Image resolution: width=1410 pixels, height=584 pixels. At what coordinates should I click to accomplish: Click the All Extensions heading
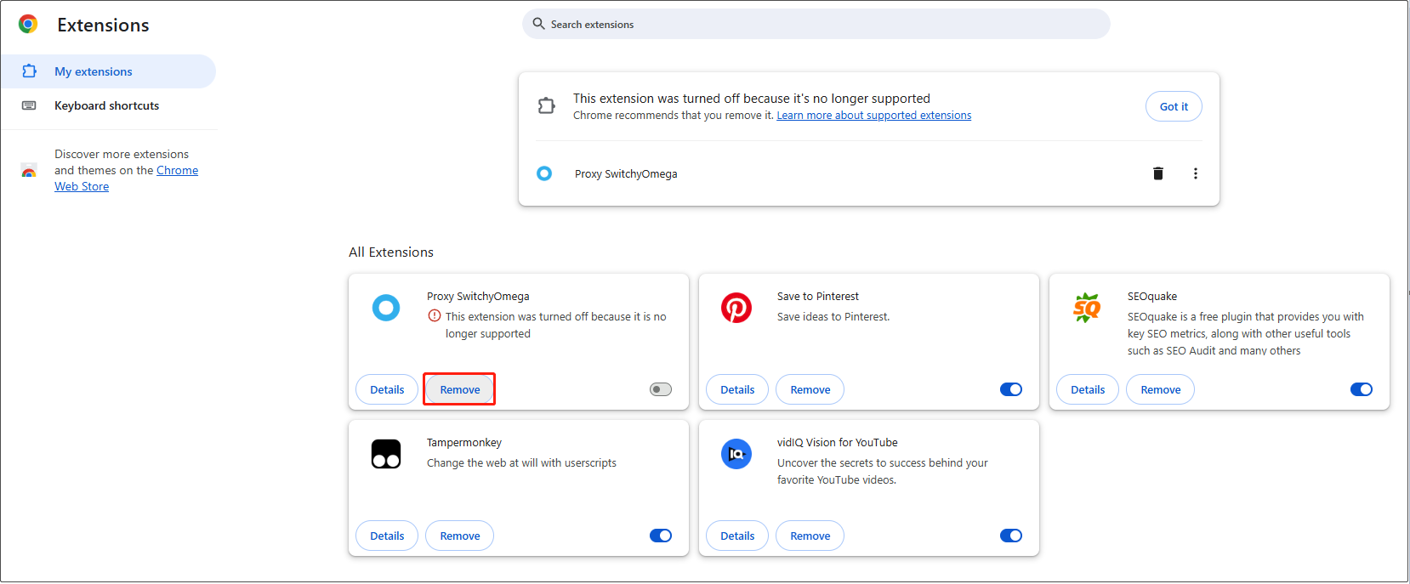click(391, 252)
